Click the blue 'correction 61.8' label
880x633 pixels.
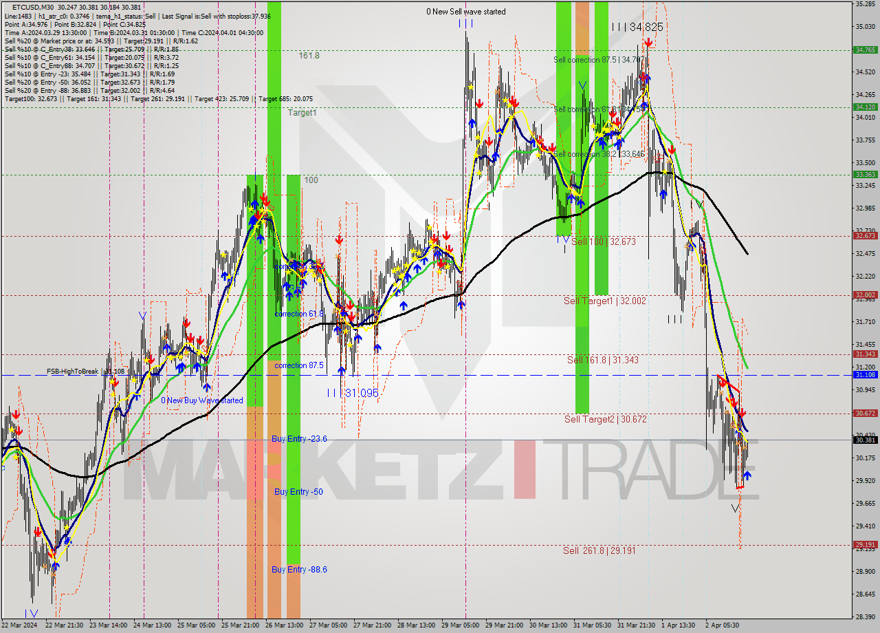point(299,314)
